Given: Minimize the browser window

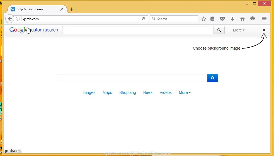Looking at the screenshot, I should (x=247, y=4).
